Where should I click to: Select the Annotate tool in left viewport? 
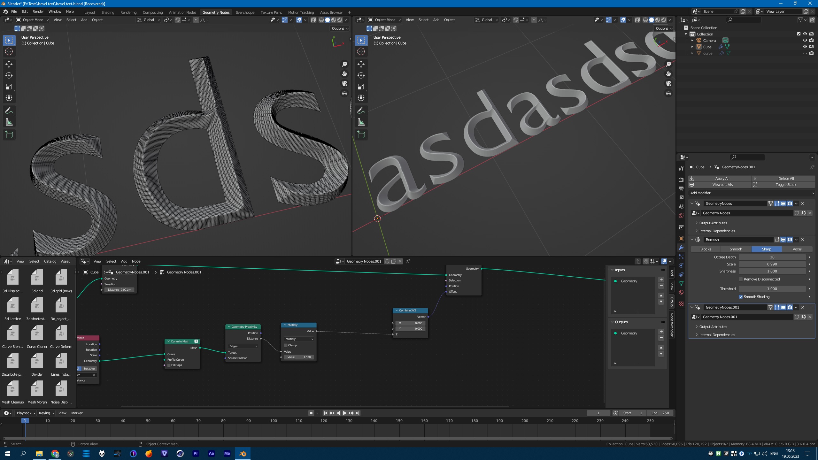pos(9,111)
